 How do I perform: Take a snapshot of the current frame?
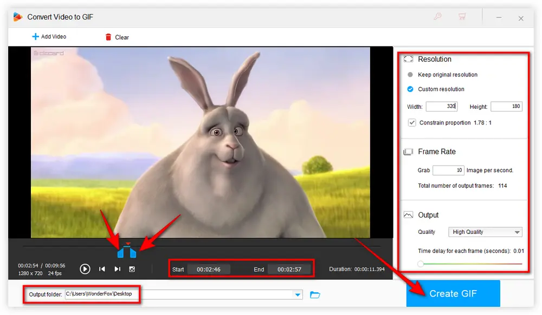click(132, 269)
